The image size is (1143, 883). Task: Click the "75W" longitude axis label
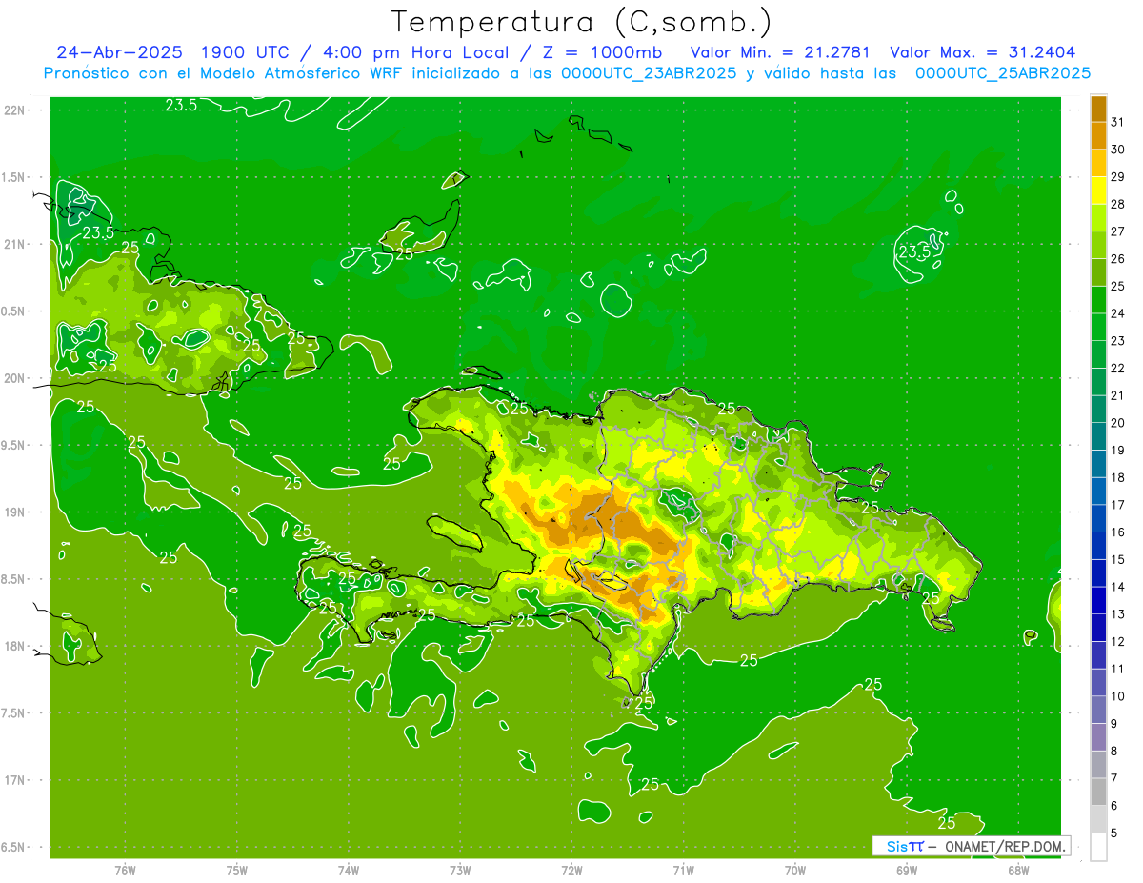pyautogui.click(x=237, y=870)
